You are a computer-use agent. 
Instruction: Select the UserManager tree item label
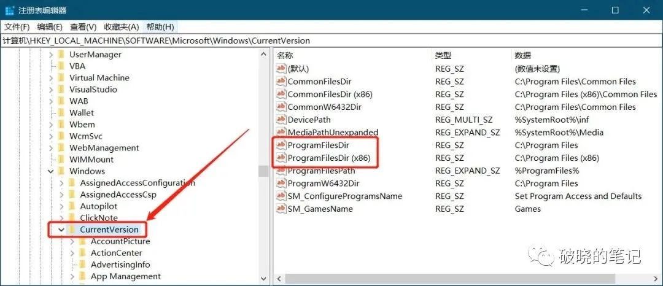95,55
